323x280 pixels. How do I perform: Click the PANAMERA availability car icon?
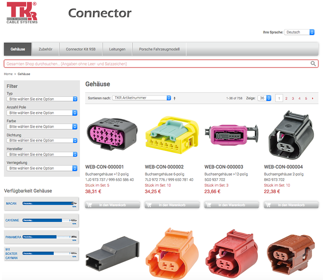pyautogui.click(x=74, y=237)
